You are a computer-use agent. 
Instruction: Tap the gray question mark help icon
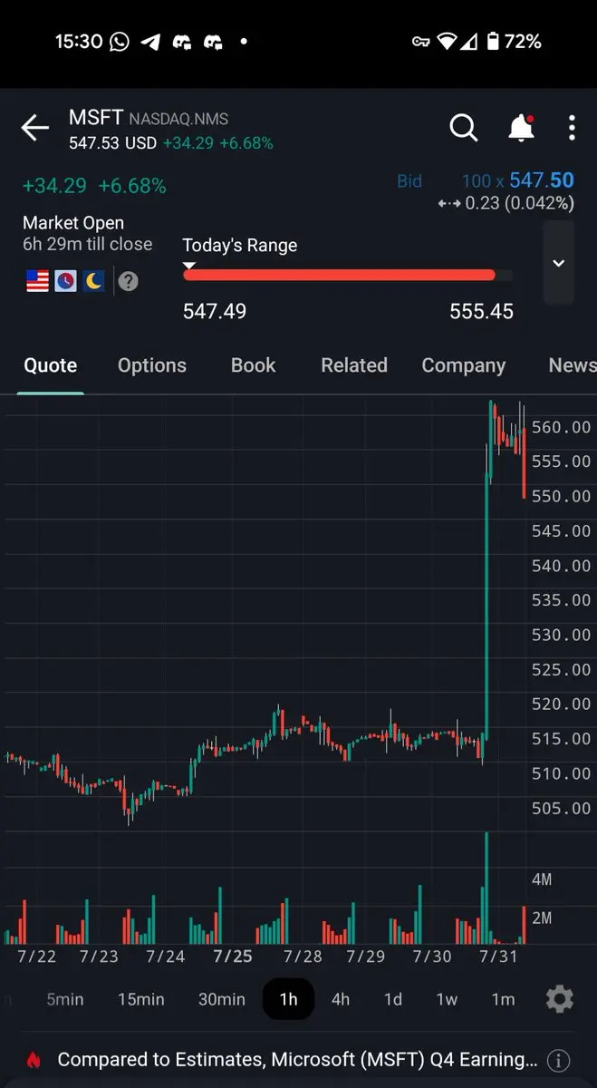pyautogui.click(x=129, y=281)
